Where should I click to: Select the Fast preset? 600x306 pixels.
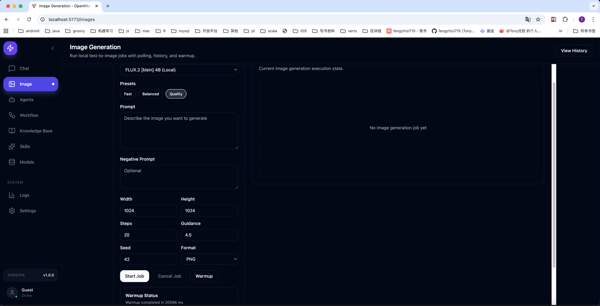click(128, 94)
